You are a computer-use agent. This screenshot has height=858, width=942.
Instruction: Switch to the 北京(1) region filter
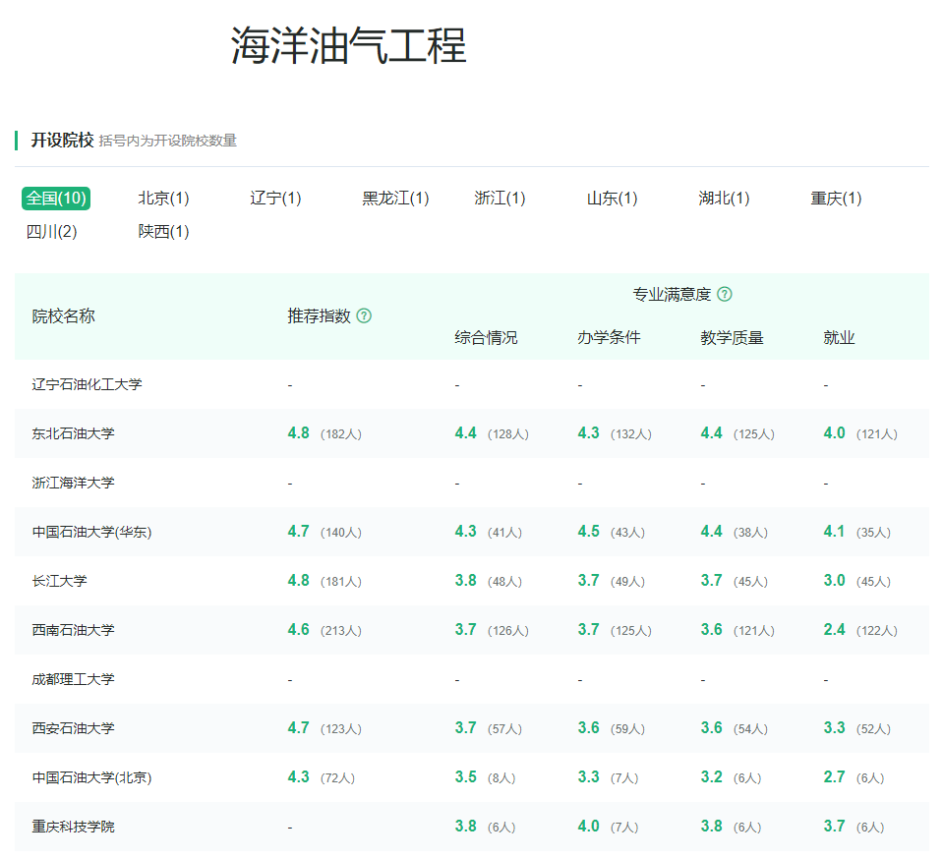(x=162, y=198)
